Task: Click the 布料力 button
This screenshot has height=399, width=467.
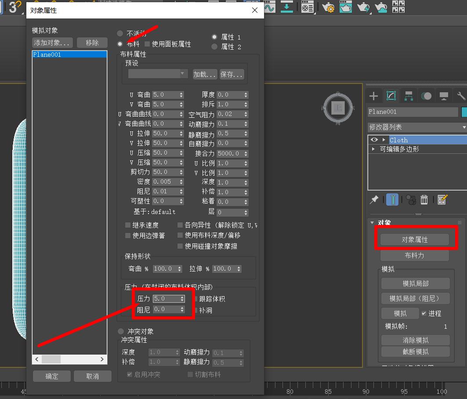Action: (x=415, y=255)
